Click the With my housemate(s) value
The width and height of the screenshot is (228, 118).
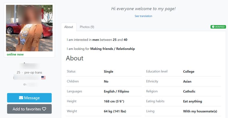(x=200, y=111)
